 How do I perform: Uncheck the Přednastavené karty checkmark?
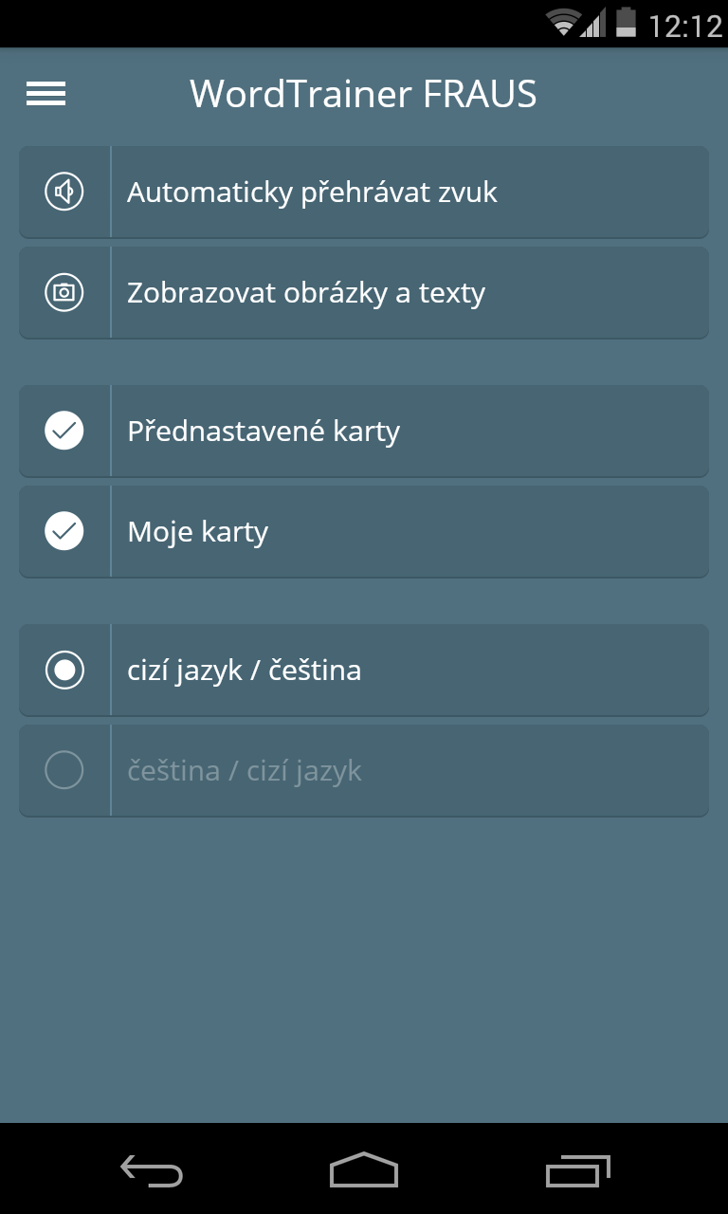coord(64,431)
